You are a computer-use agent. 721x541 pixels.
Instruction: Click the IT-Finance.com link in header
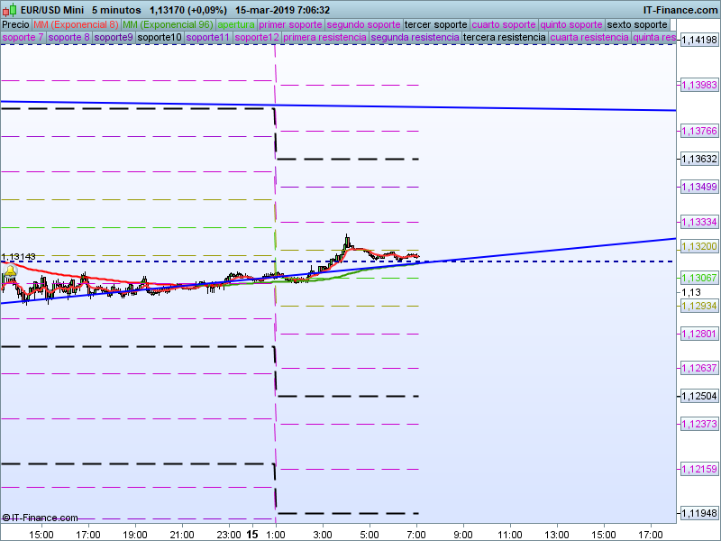(x=680, y=9)
